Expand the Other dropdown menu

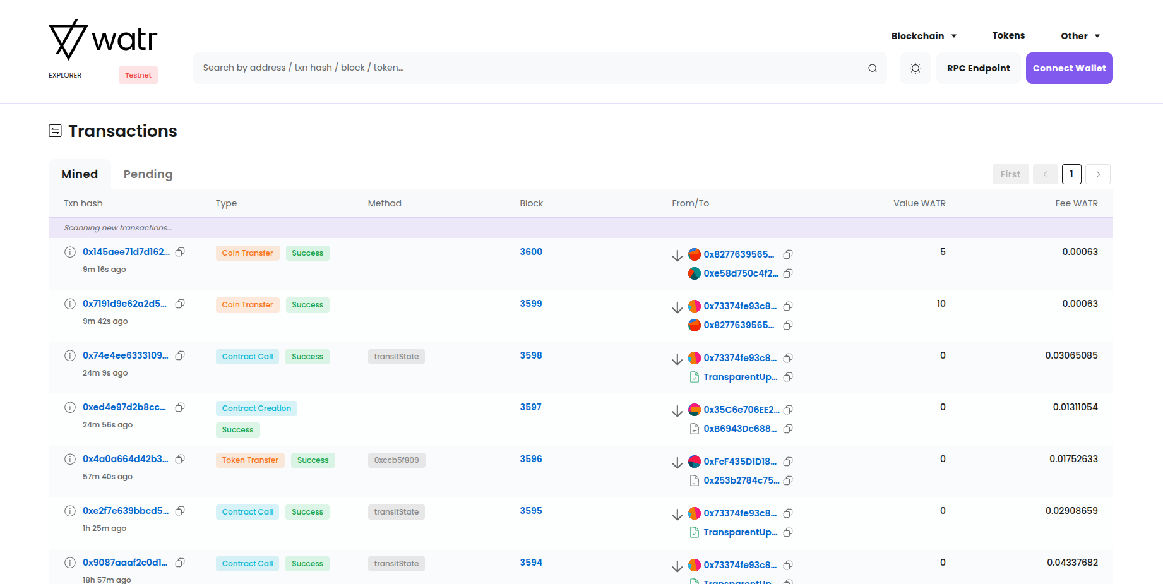(1080, 36)
